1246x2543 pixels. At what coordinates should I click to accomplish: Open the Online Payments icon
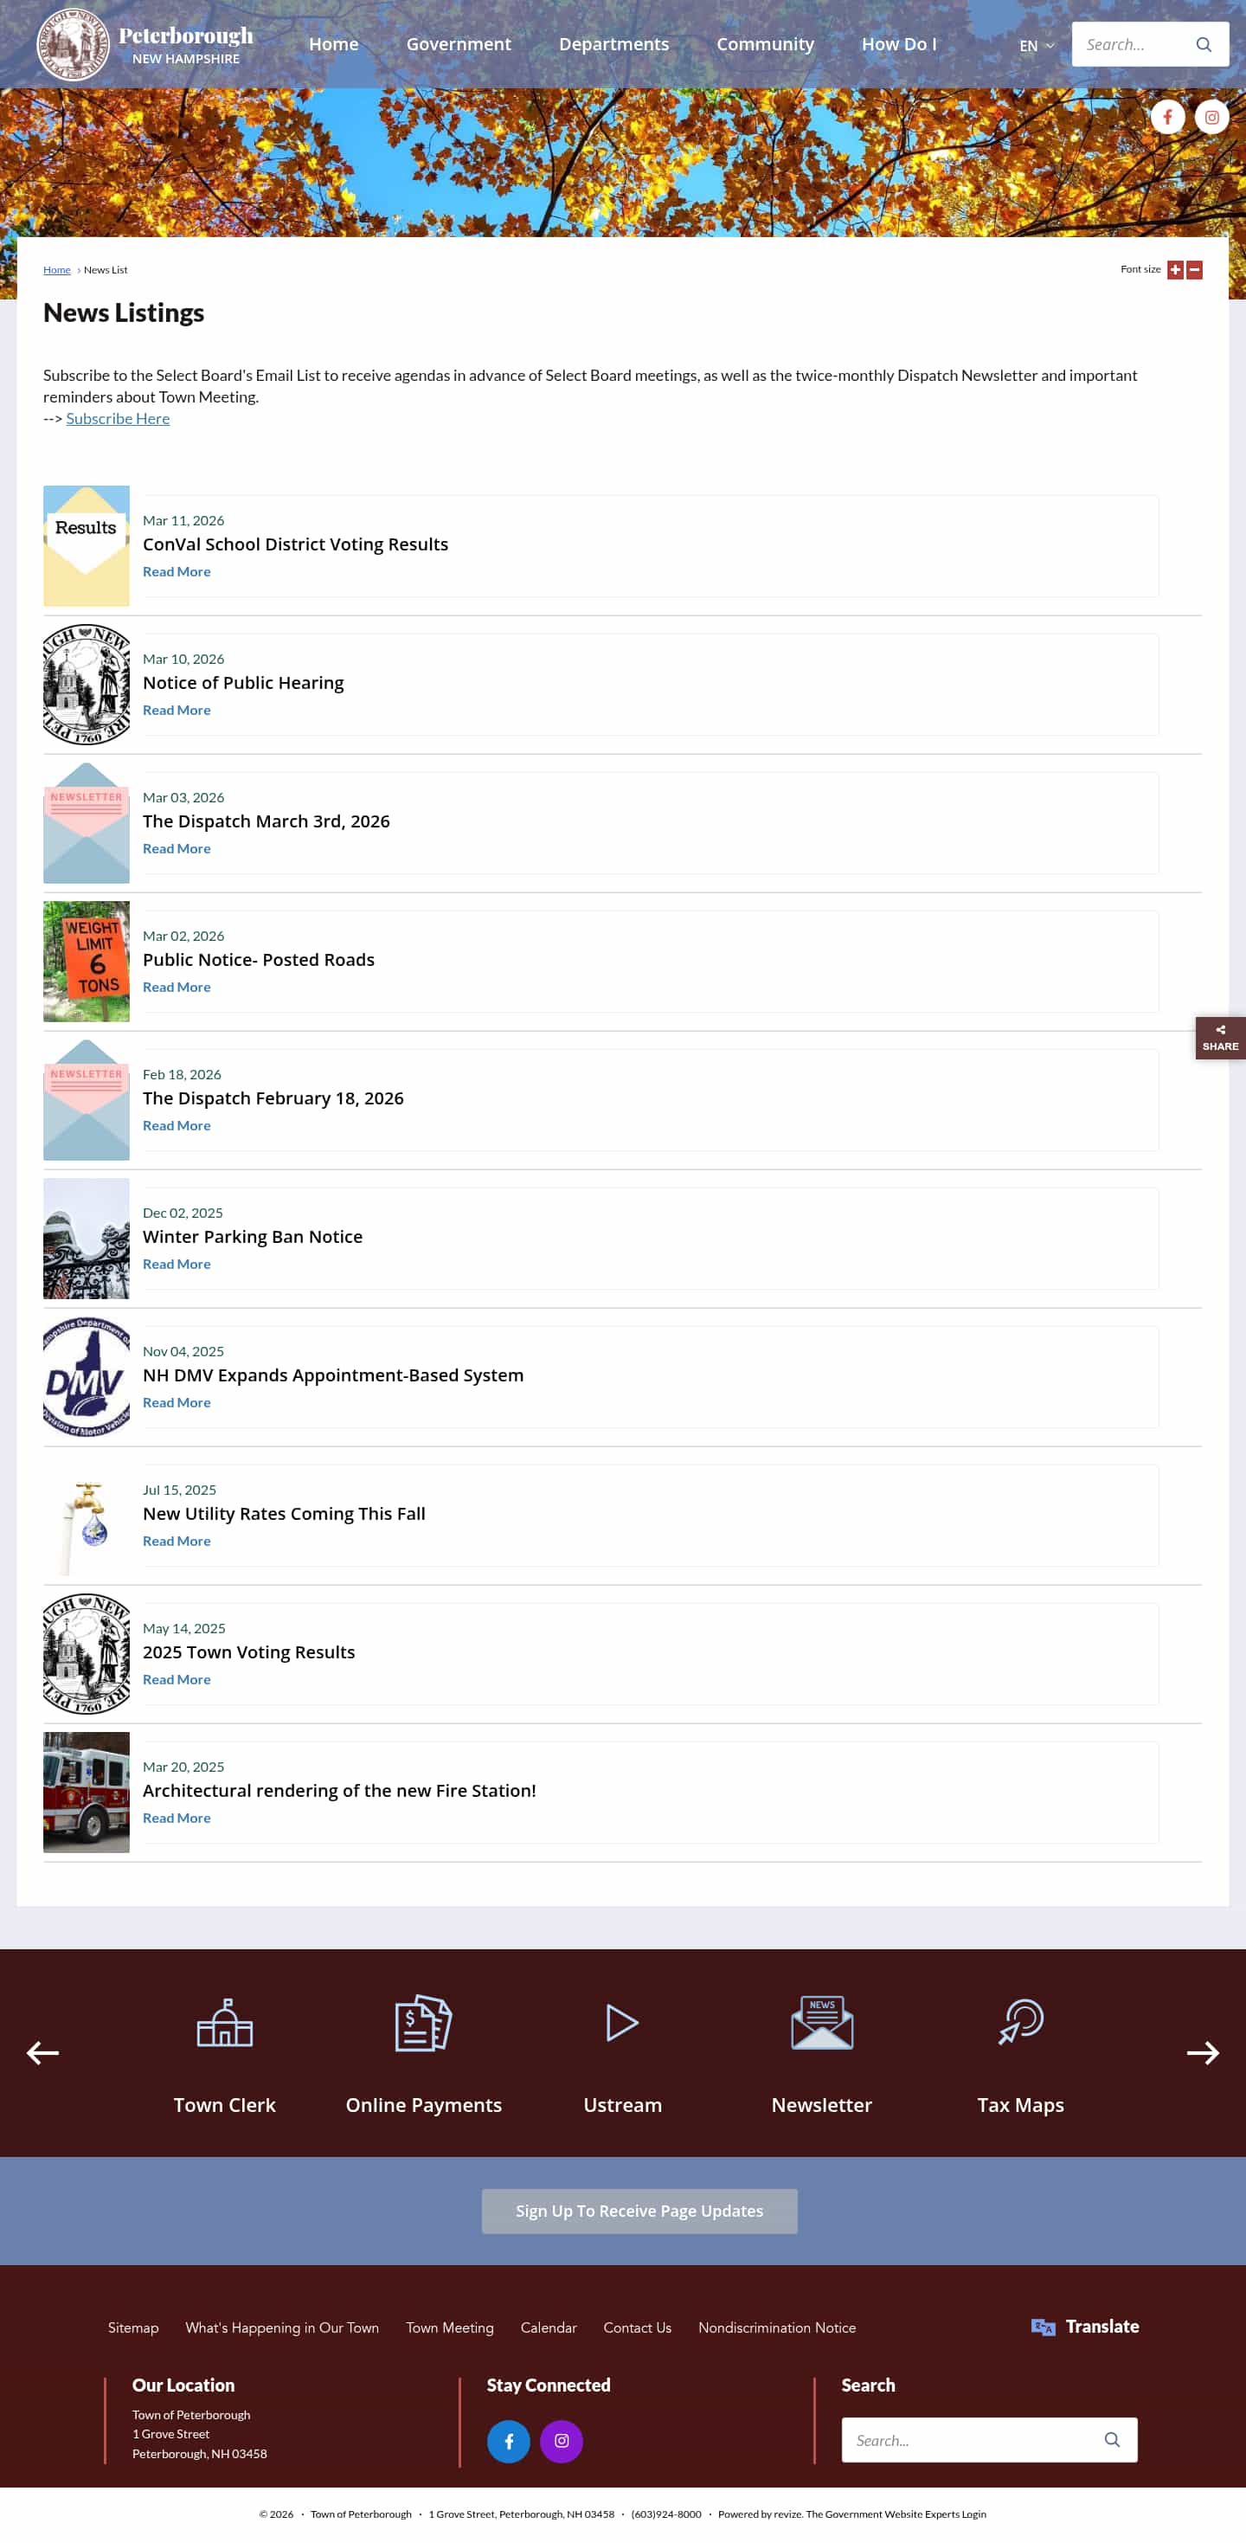click(x=423, y=2022)
